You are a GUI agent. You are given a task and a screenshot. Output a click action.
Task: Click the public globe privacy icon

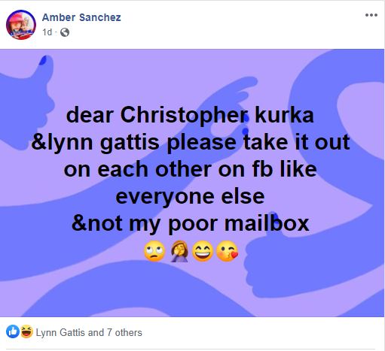click(x=65, y=32)
